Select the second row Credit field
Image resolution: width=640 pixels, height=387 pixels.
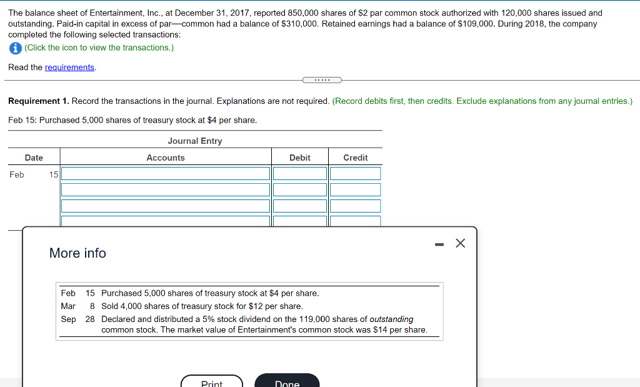pyautogui.click(x=355, y=189)
